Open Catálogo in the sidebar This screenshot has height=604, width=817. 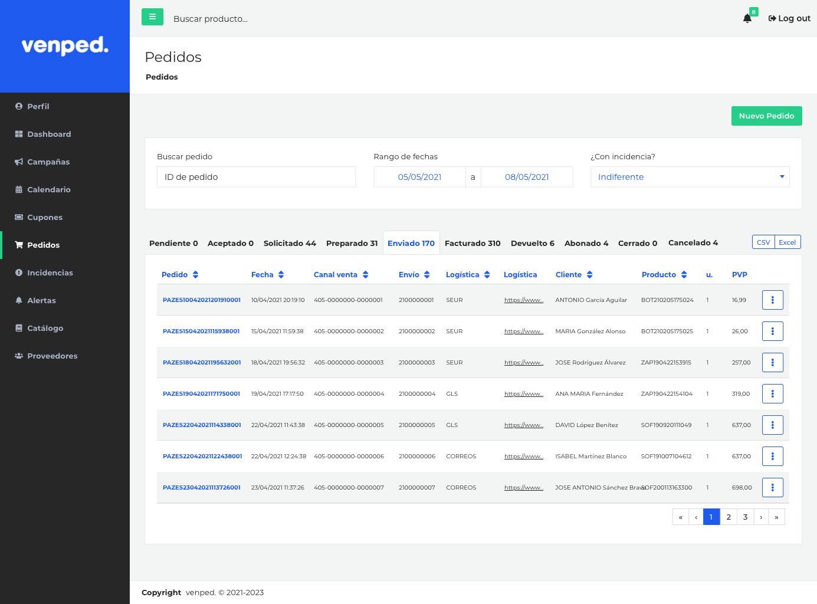pyautogui.click(x=65, y=328)
